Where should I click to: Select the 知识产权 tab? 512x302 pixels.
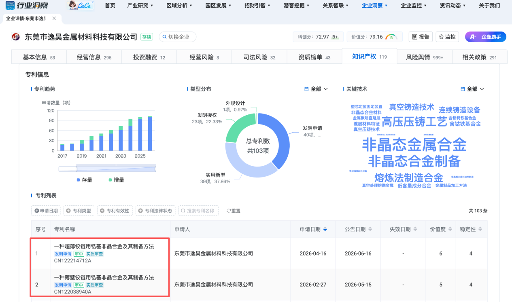tap(369, 56)
